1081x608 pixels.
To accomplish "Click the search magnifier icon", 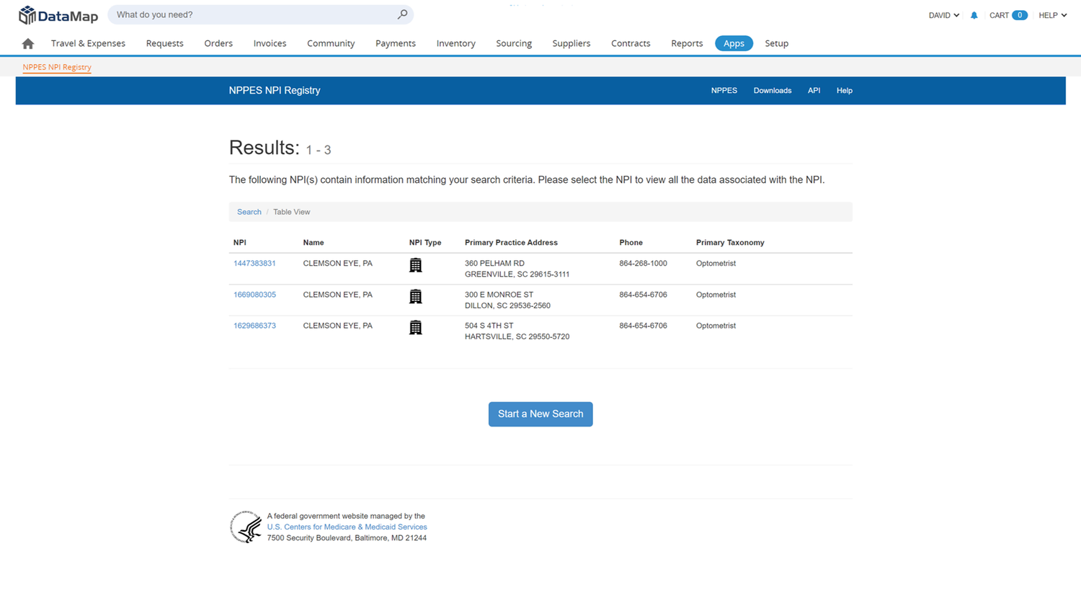I will click(x=403, y=14).
